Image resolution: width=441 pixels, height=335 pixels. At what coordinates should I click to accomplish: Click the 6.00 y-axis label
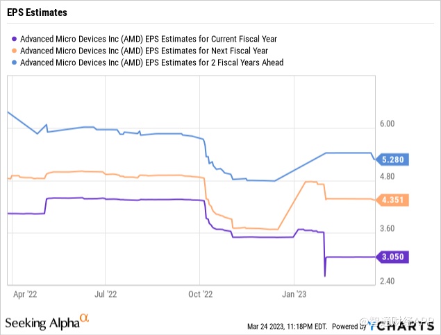coord(385,123)
